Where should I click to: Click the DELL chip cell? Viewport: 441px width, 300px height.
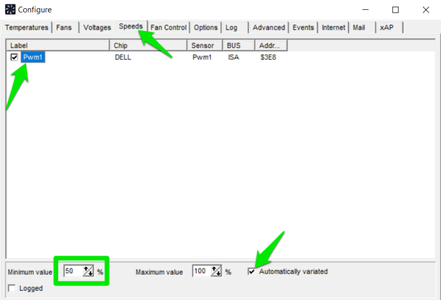point(123,57)
